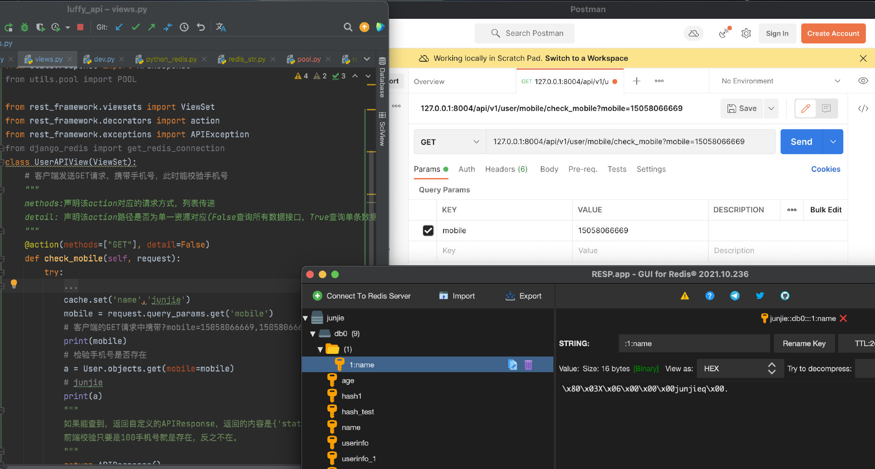Switch to the dev.py editor tab

(104, 59)
